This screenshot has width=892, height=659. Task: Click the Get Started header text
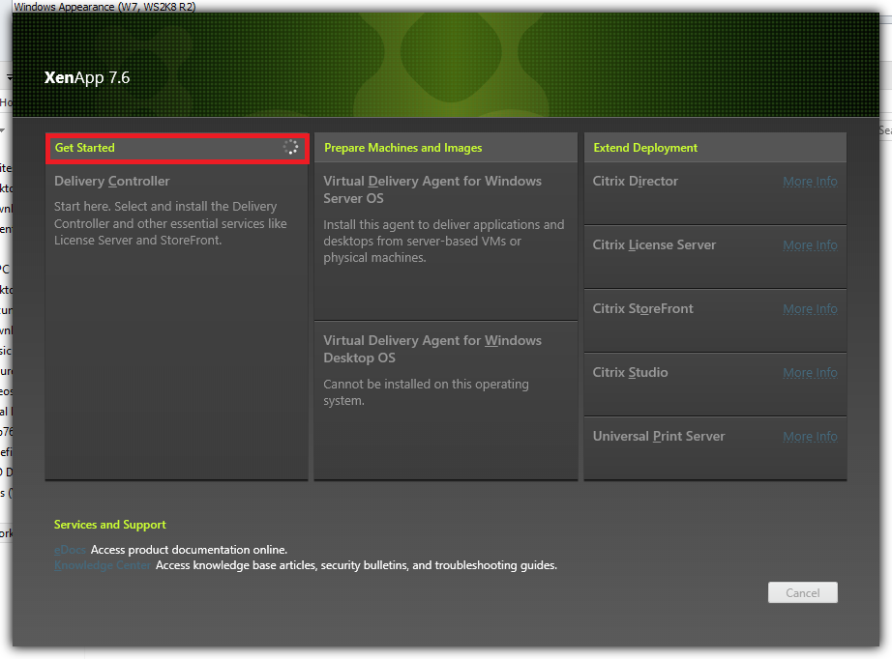(85, 148)
